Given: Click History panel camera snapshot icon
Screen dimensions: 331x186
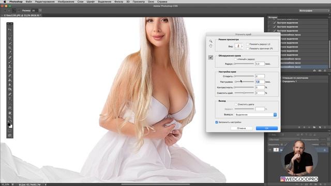Looking at the screenshot, I should click(x=320, y=71).
